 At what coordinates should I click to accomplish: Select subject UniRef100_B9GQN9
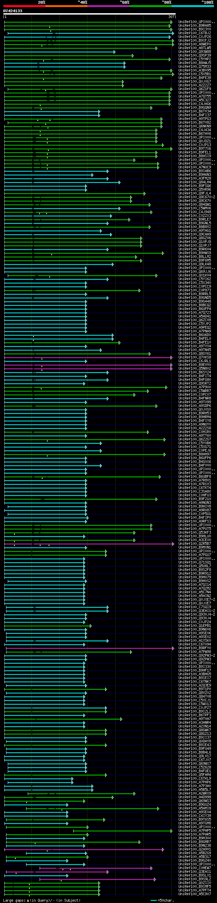195,108
